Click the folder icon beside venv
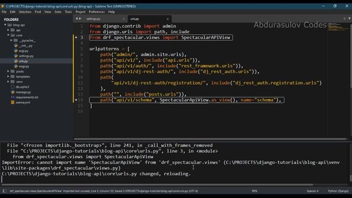 pyautogui.click(x=13, y=82)
